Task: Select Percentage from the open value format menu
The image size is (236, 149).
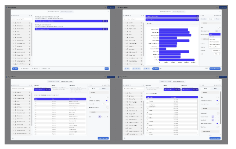Action: point(212,39)
